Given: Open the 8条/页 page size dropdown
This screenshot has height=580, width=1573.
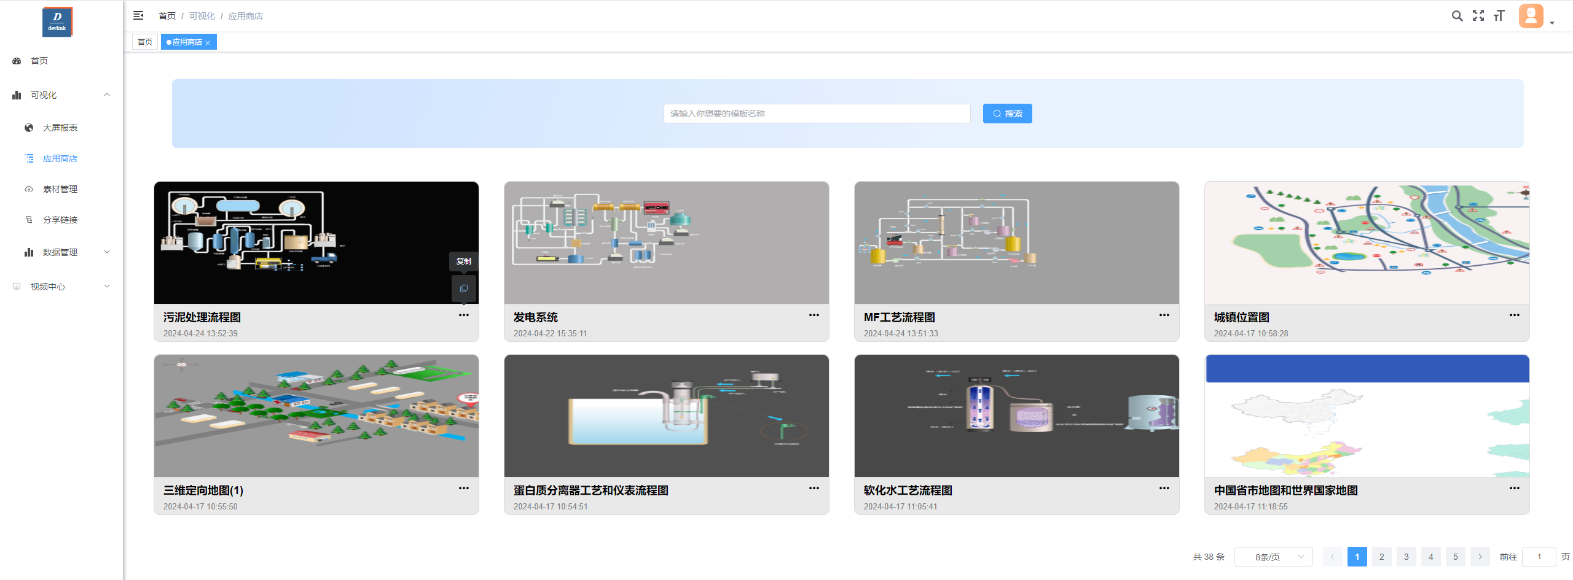Looking at the screenshot, I should pos(1274,557).
